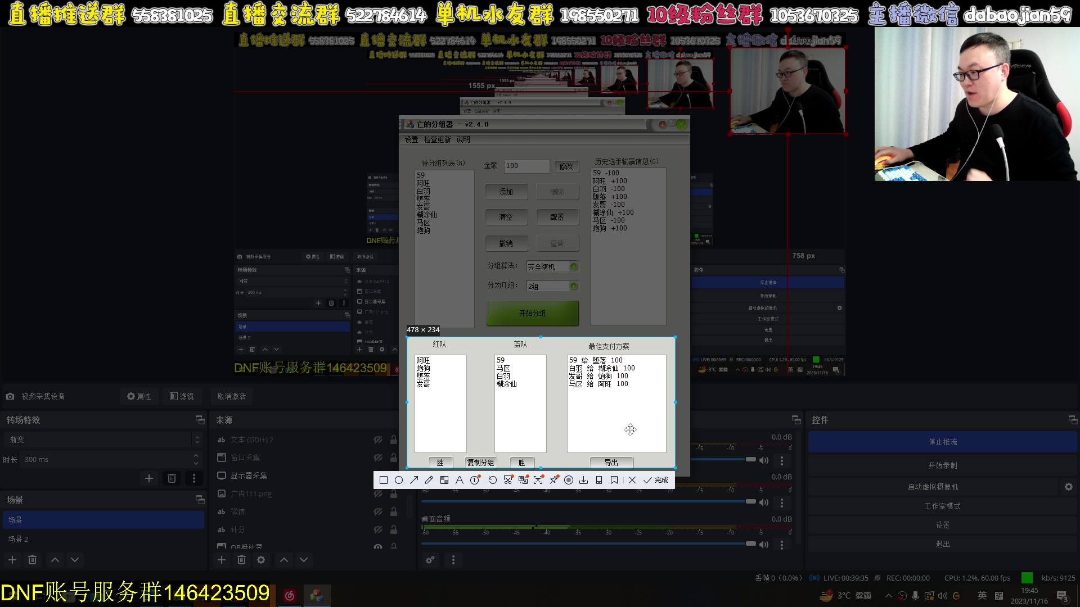Open the 设置 menu in 分组器 window

click(x=411, y=139)
